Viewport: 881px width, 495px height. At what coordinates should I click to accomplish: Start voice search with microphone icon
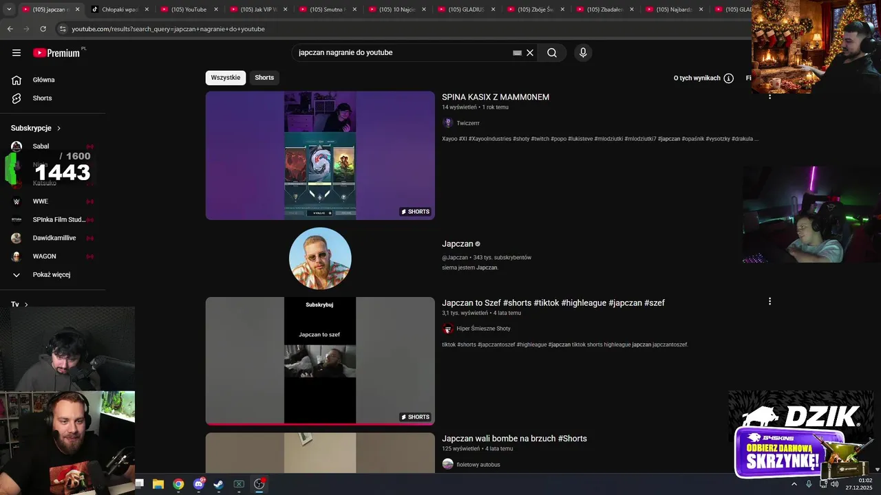pyautogui.click(x=583, y=53)
